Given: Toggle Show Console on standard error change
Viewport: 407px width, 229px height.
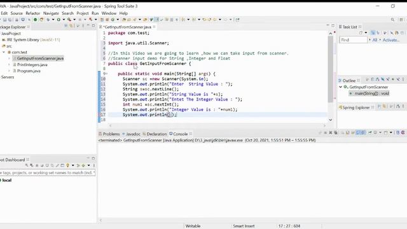Looking at the screenshot, I should (x=363, y=132).
